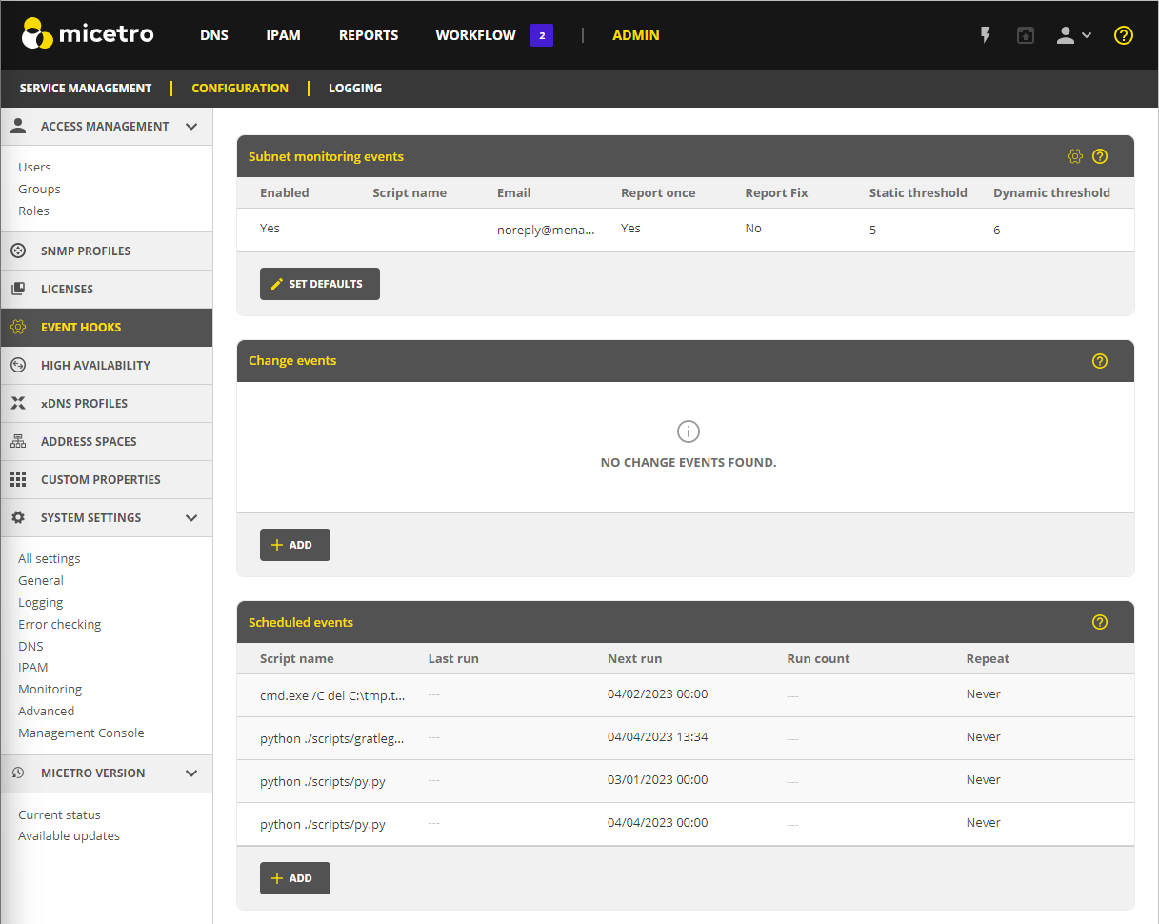Click the lightning bolt quick actions icon
This screenshot has width=1159, height=924.
point(986,35)
